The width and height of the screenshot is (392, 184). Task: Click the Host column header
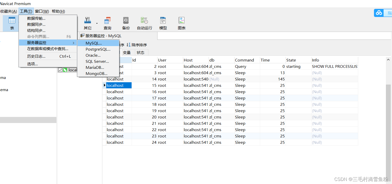click(196, 60)
